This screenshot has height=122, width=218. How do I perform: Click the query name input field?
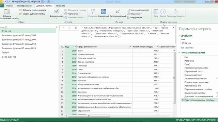199,43
